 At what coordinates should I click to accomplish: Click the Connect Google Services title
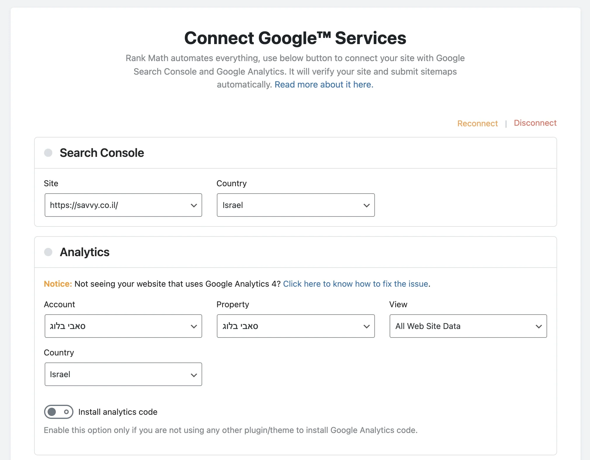(295, 38)
